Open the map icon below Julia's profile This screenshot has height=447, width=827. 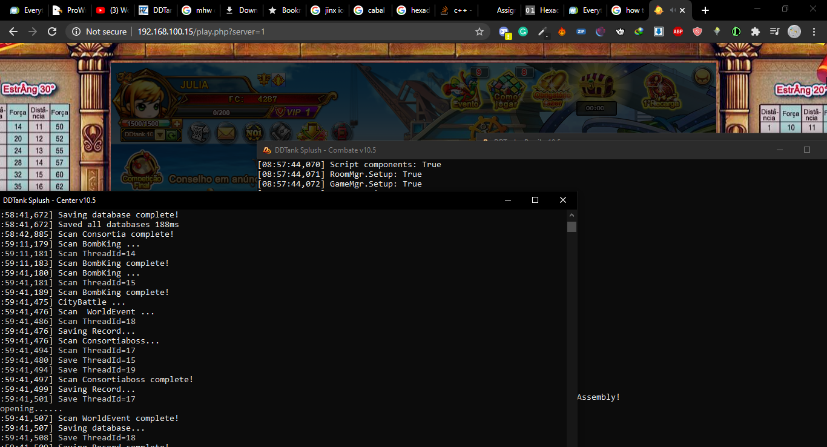pos(200,133)
